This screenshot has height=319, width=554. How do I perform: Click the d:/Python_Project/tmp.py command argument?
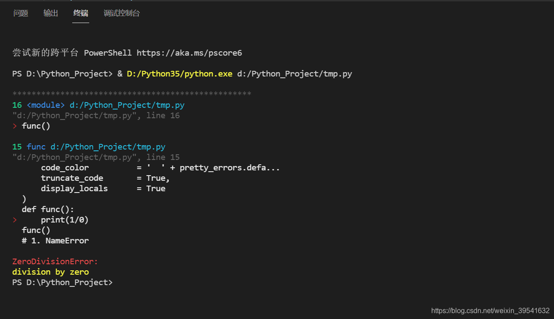(x=295, y=74)
